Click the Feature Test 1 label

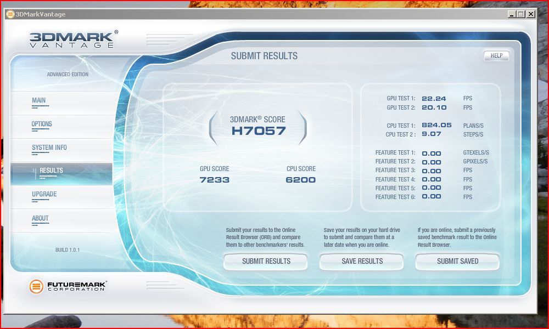pyautogui.click(x=395, y=153)
